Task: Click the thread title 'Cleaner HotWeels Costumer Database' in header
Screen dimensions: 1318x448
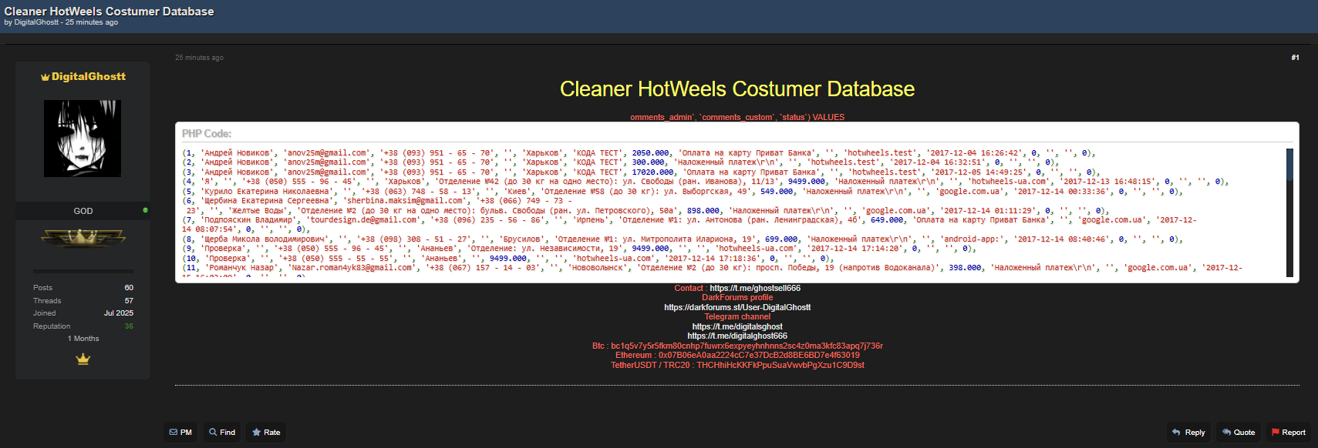Action: tap(109, 12)
